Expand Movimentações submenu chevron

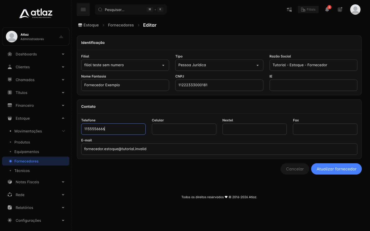click(63, 131)
